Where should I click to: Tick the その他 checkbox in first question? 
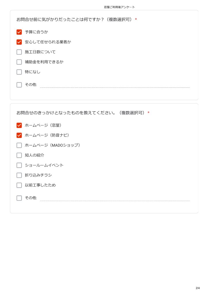pos(19,85)
